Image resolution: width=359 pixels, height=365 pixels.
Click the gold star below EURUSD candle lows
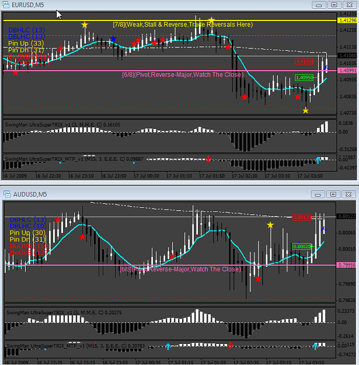coord(305,110)
